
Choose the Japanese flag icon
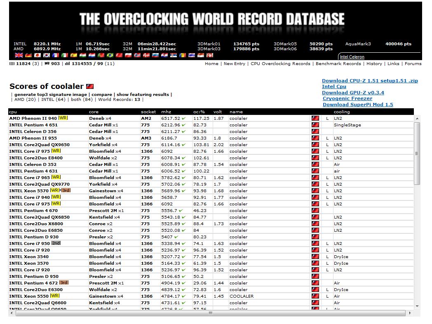[x=38, y=55]
